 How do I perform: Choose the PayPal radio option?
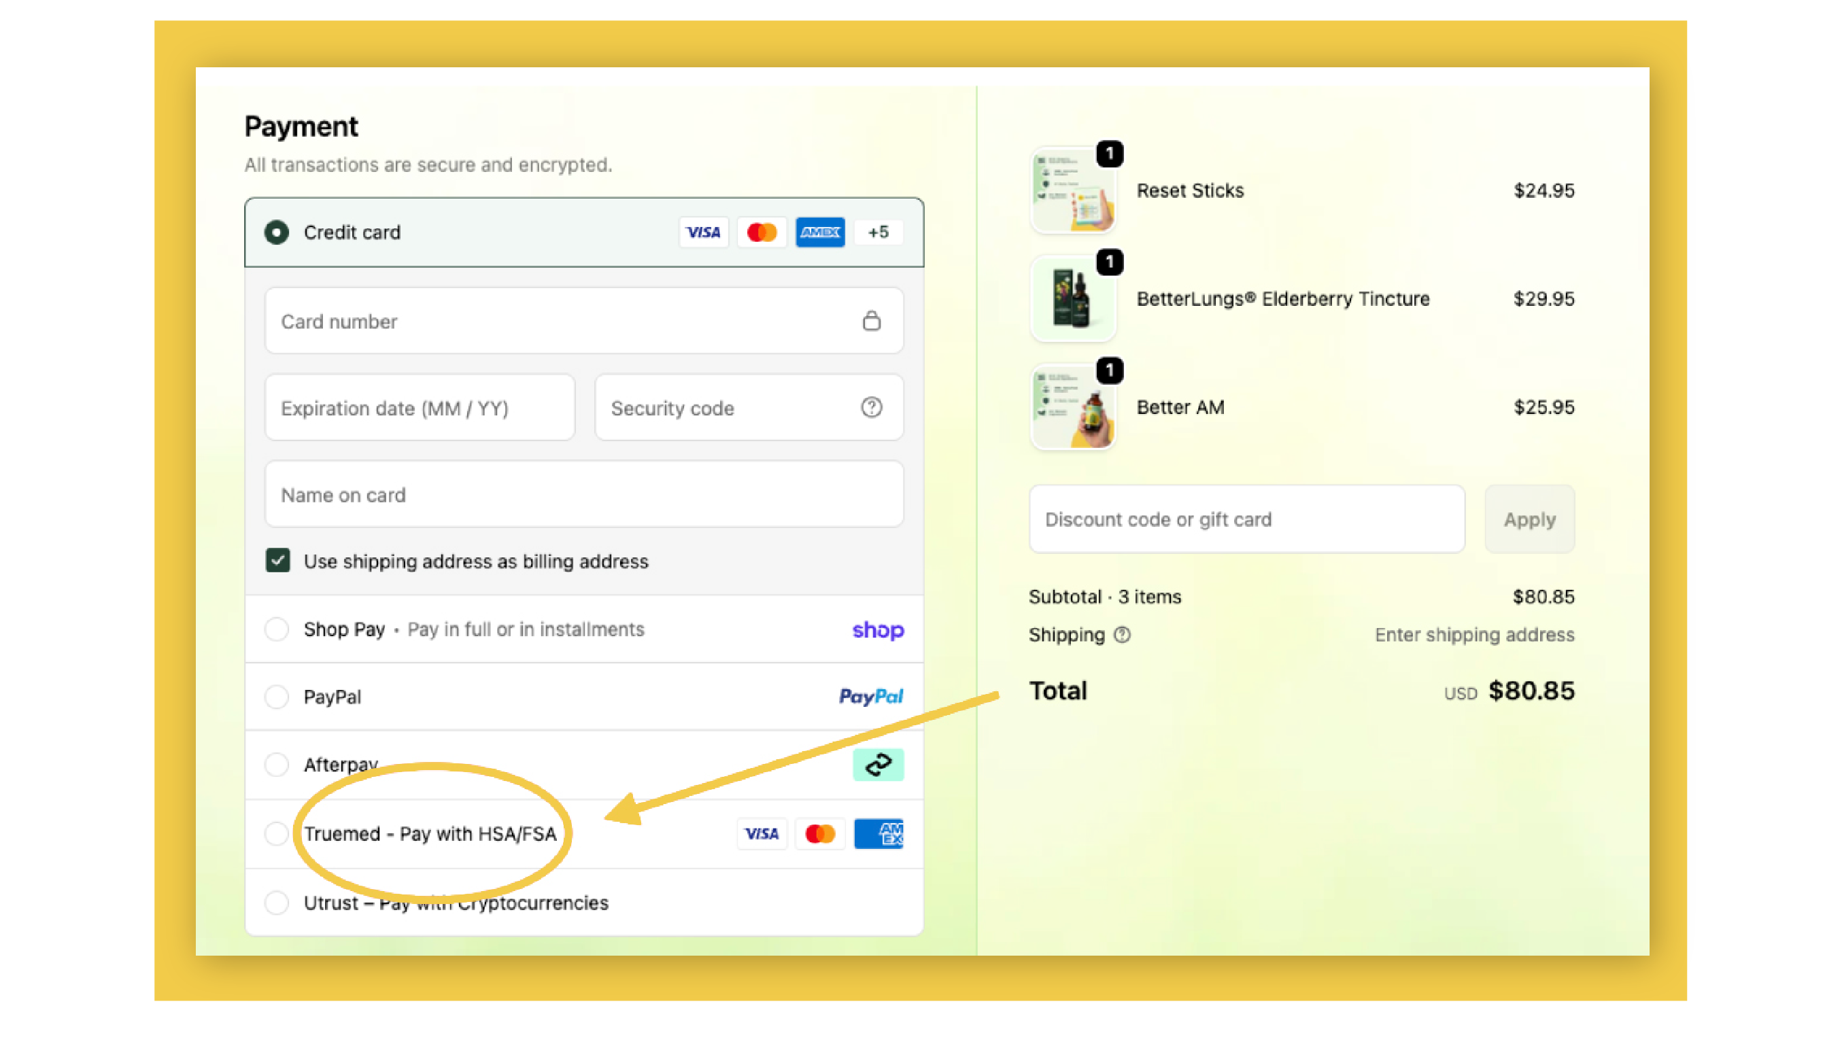[x=276, y=696]
